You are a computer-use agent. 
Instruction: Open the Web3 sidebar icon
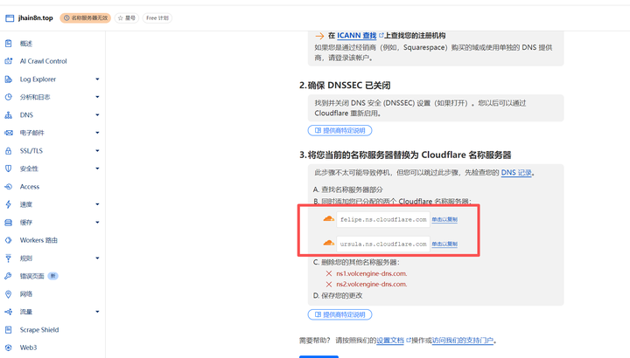9,348
